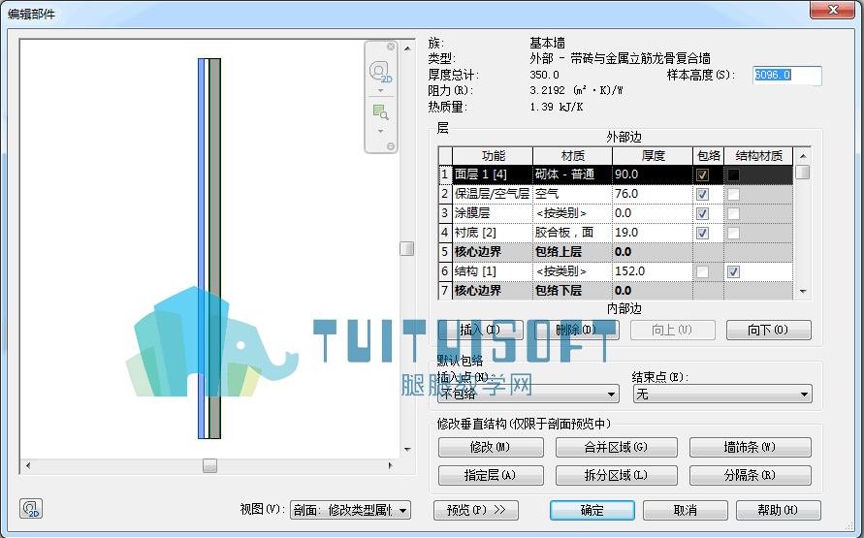
Task: Close the navigation bar with its small X
Action: [390, 47]
